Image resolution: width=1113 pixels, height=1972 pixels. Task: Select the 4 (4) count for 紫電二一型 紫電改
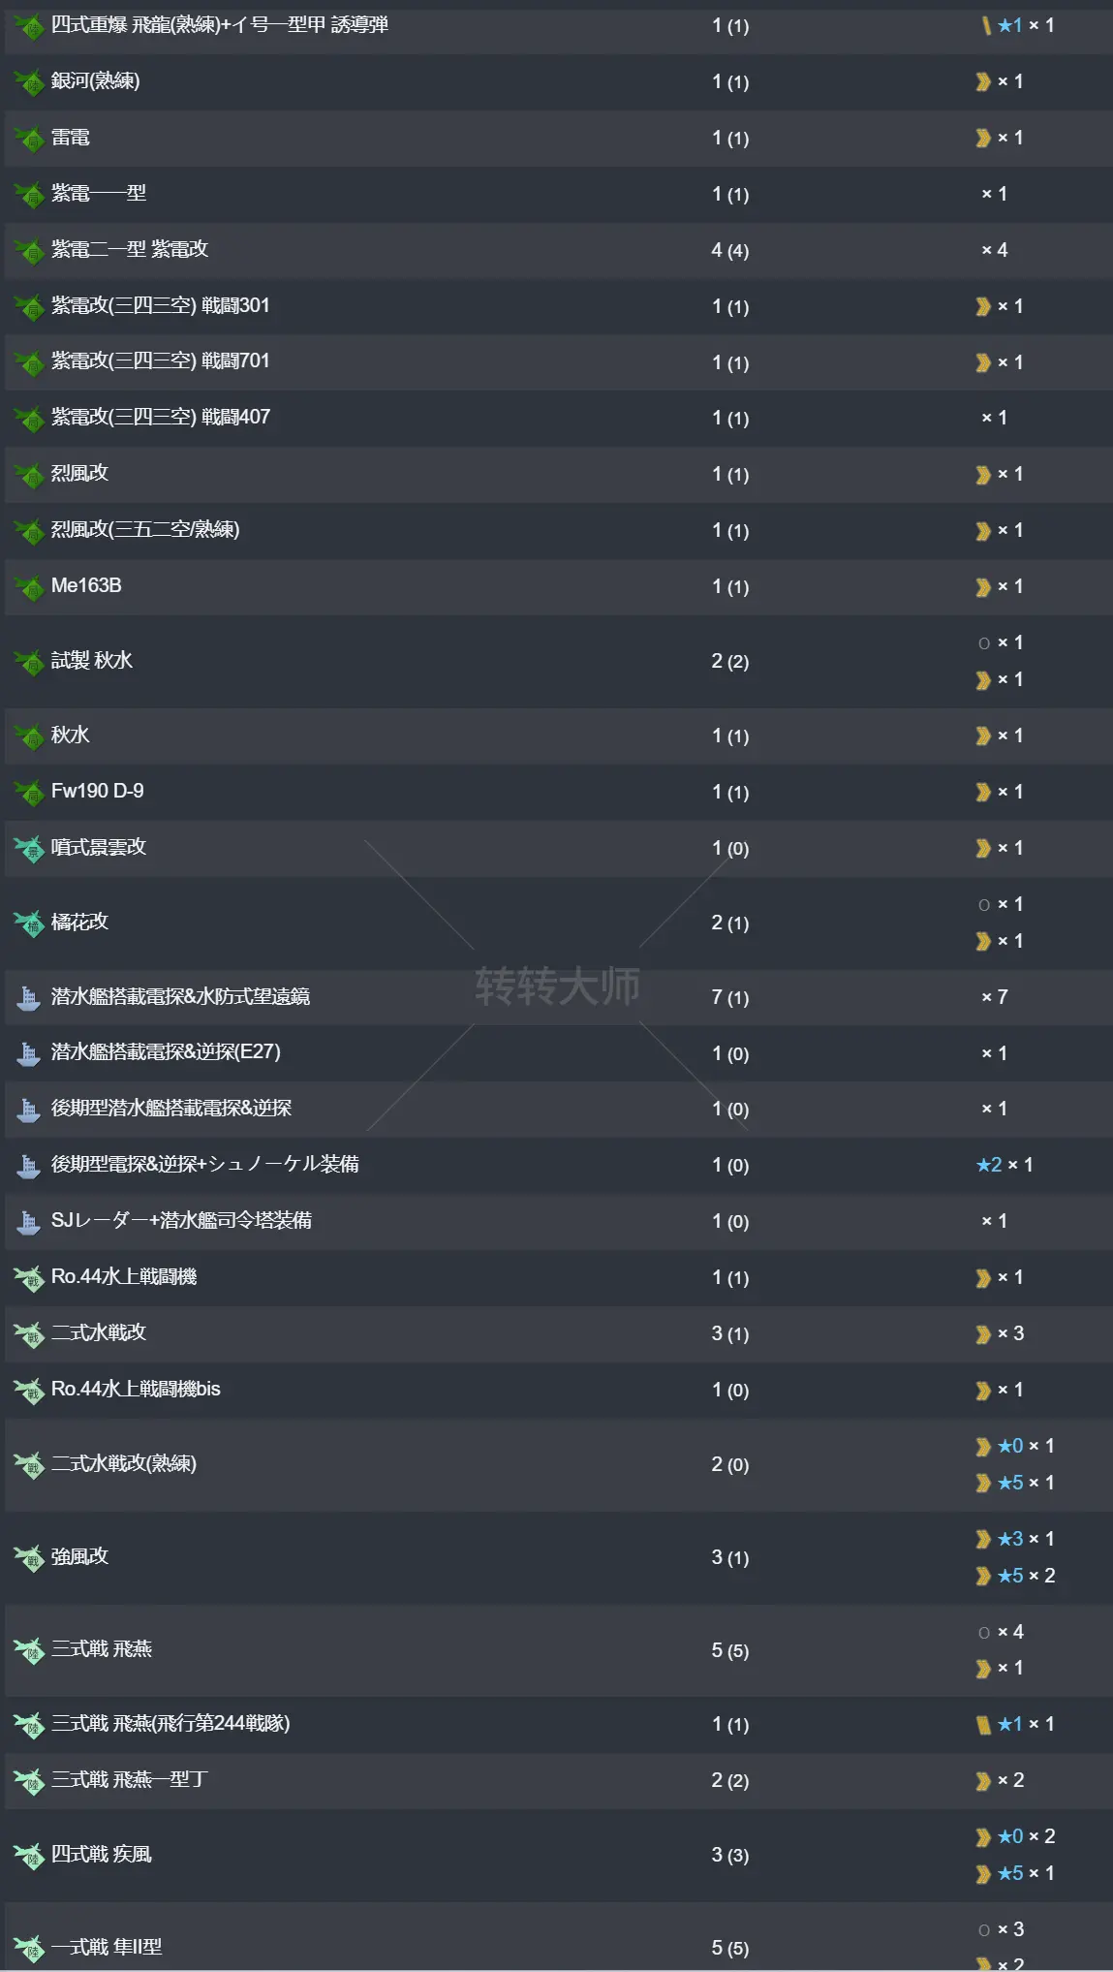coord(729,250)
